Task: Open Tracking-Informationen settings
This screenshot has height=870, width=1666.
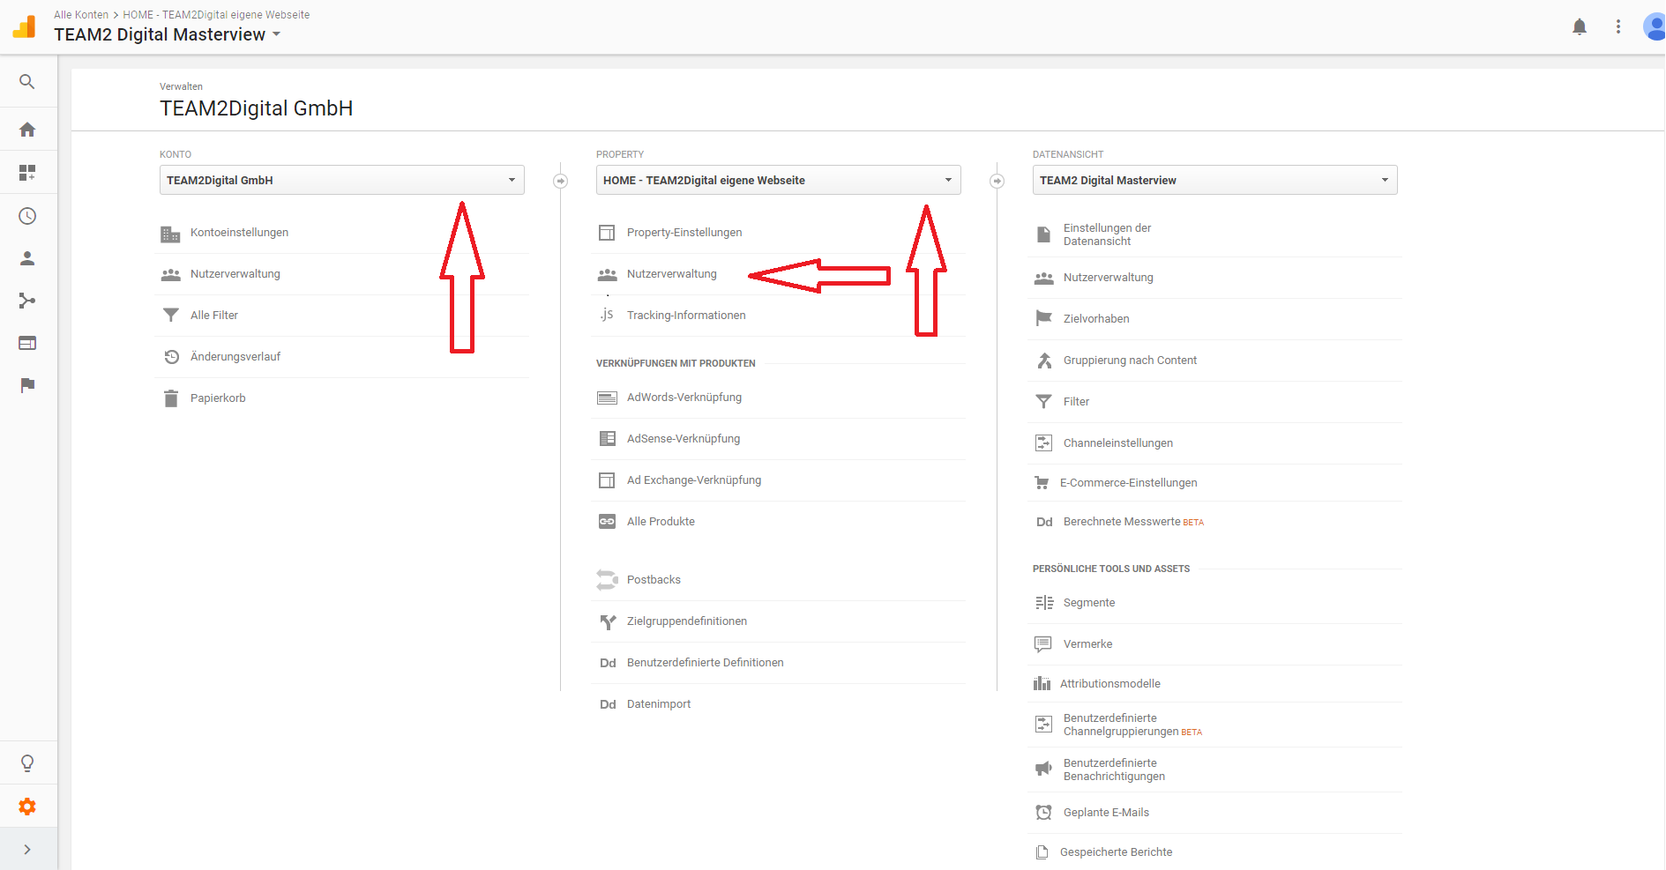Action: 686,315
